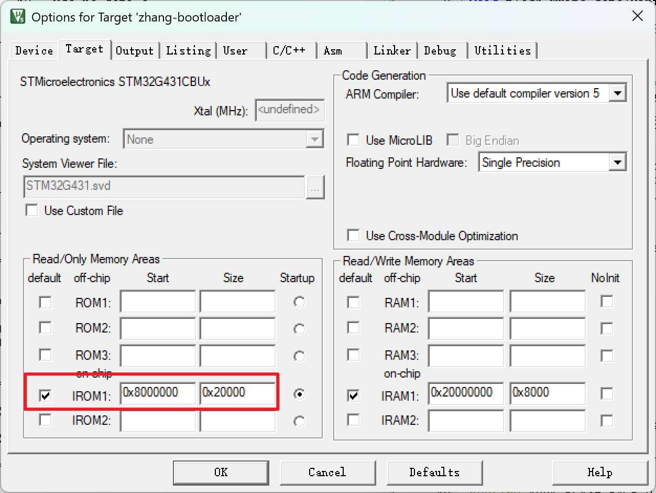Check the ROM2 default checkbox
Screen dimensions: 656x493
46,328
